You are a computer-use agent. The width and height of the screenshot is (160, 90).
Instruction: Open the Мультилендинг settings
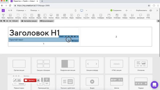[x=46, y=21]
